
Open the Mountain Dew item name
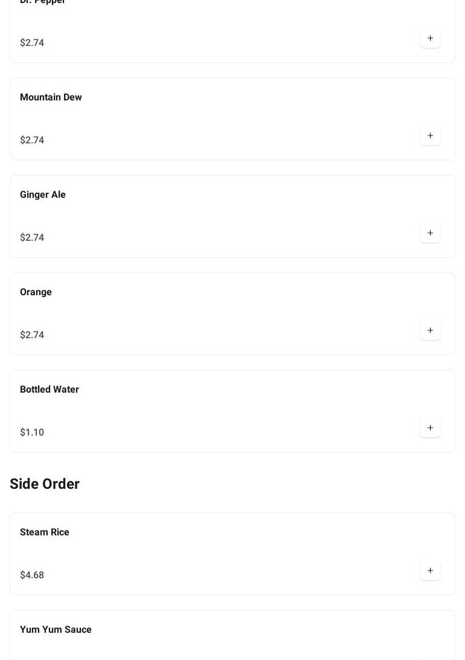pos(51,97)
